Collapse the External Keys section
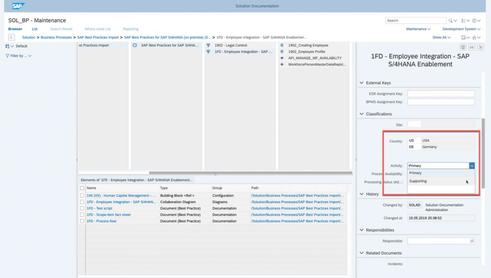The width and height of the screenshot is (491, 278). 362,83
